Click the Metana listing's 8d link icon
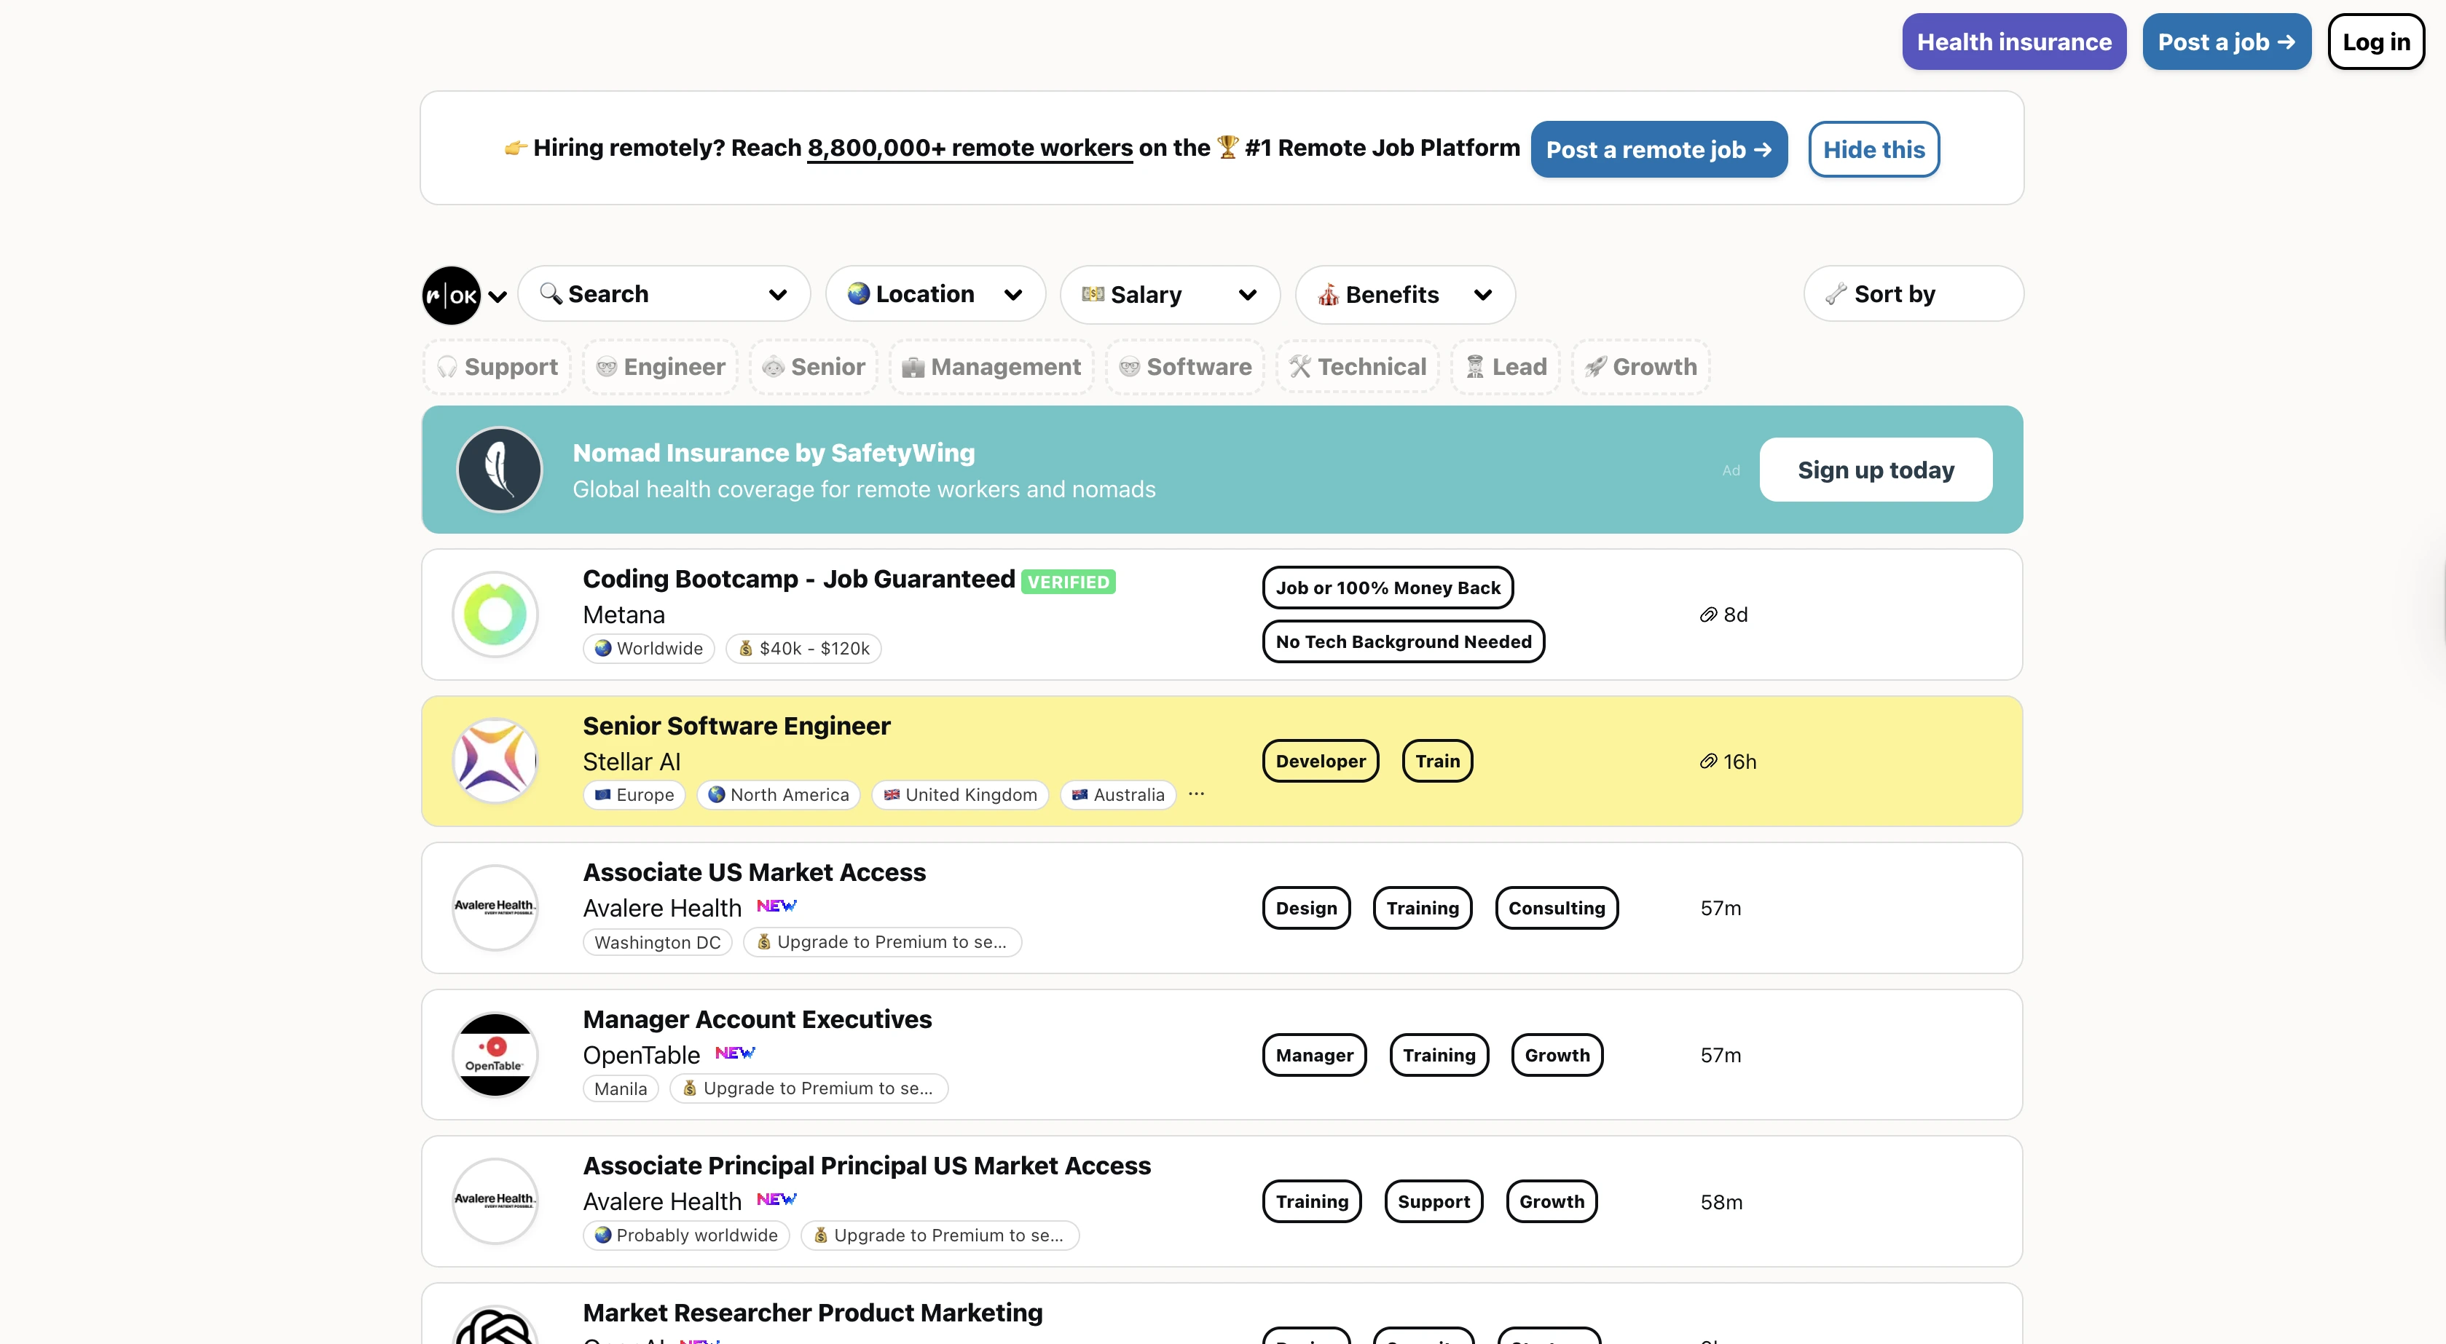 1708,614
